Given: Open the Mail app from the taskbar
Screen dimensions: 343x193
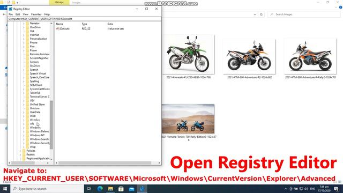Looking at the screenshot, I should (131, 189).
